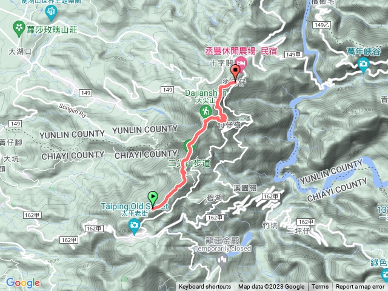Open Keyboard shortcuts

pos(205,287)
